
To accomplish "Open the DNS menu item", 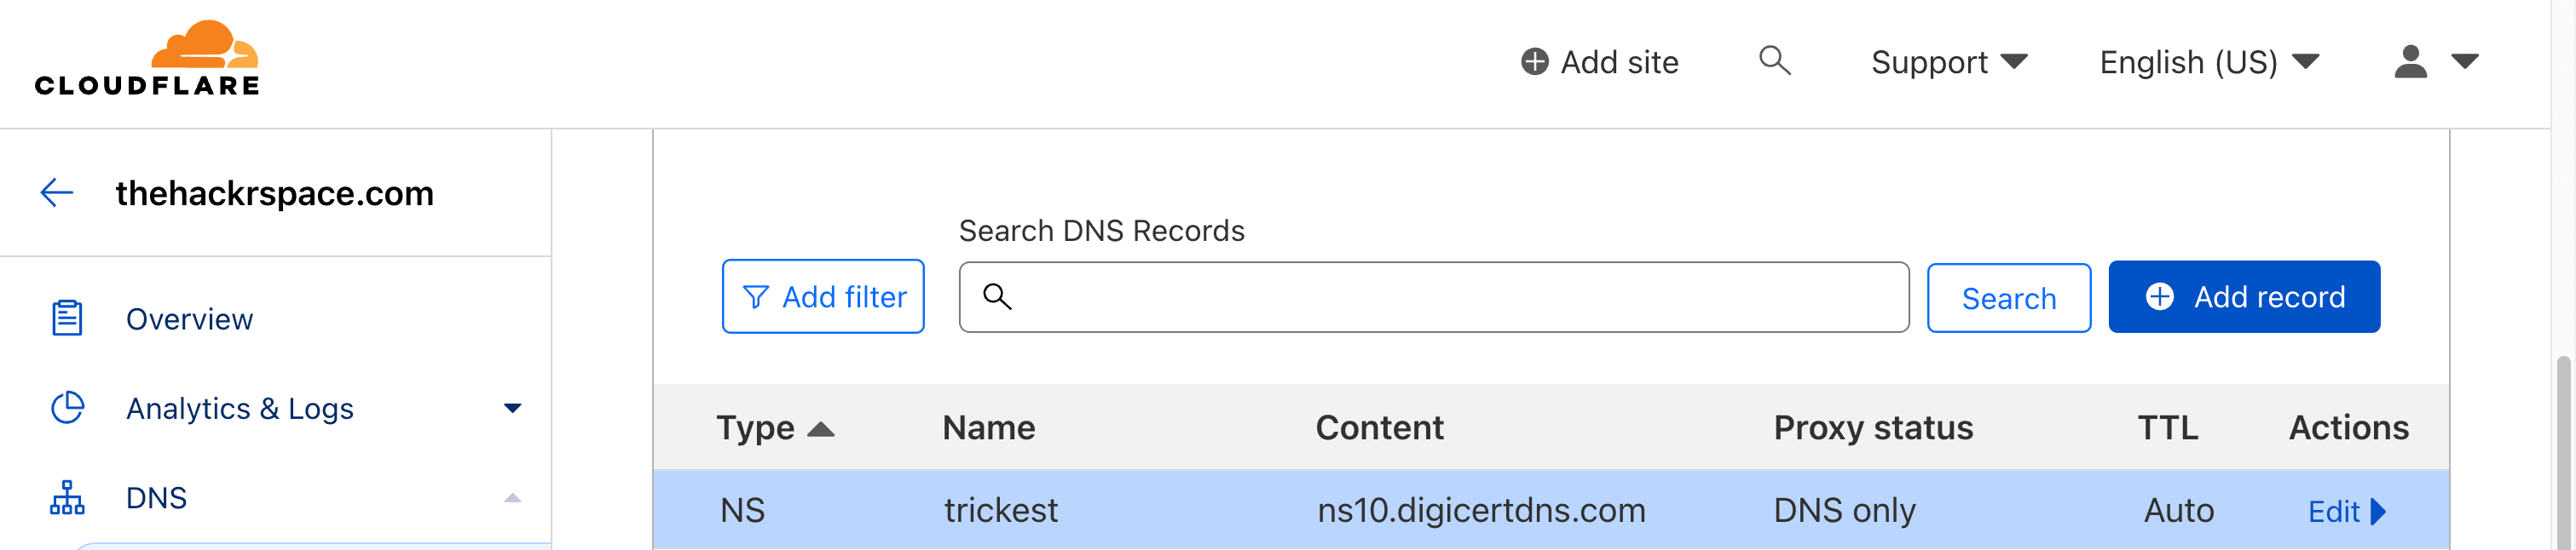I will point(156,497).
